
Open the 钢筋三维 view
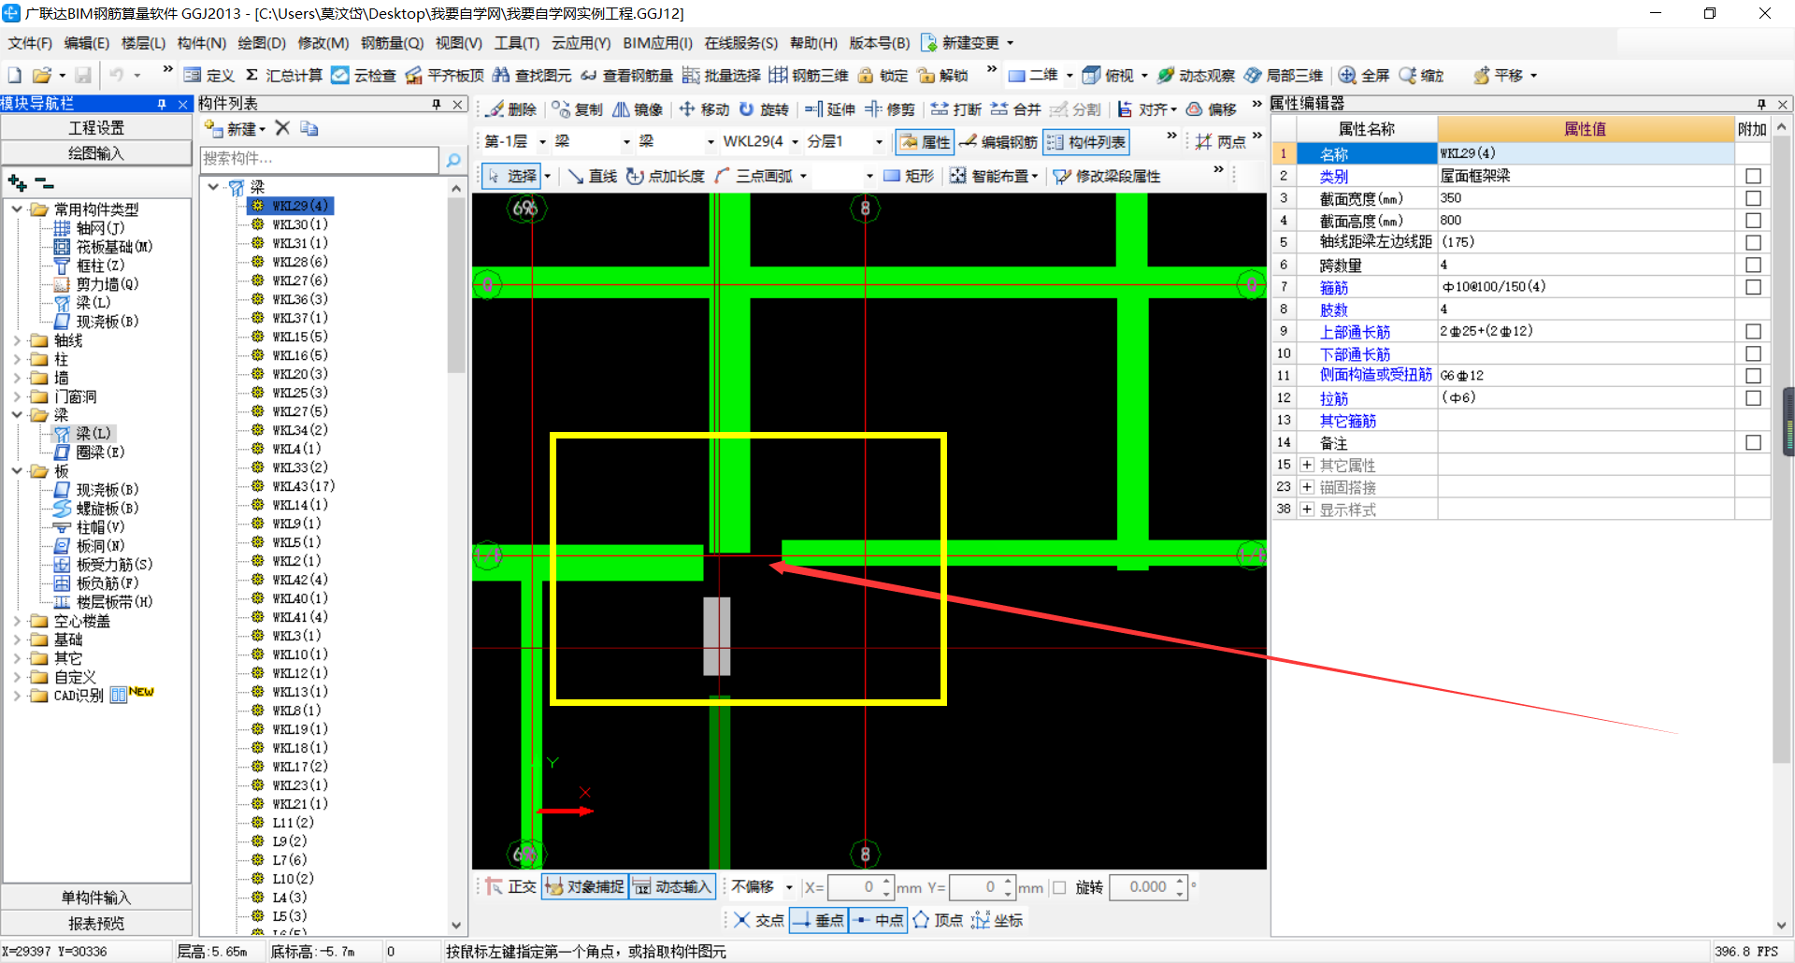(809, 75)
